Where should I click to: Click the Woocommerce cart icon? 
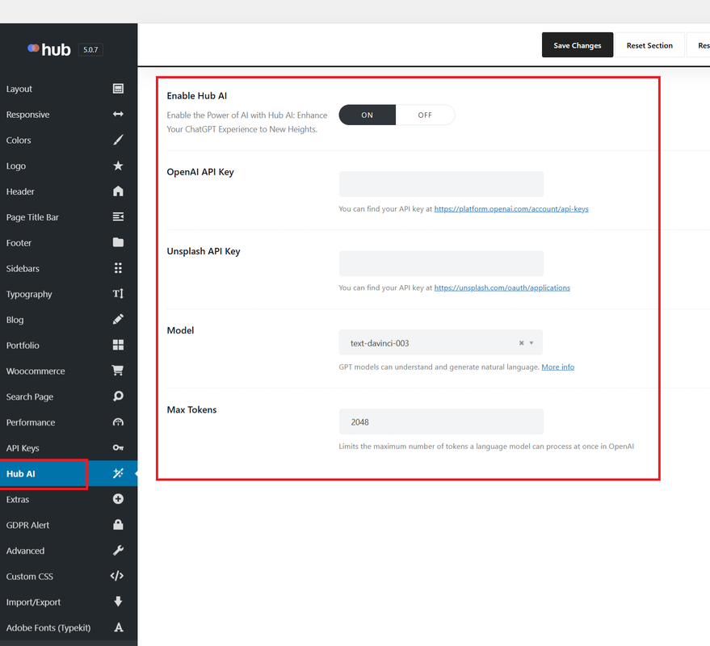[118, 371]
